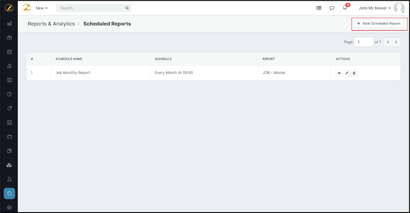The height and width of the screenshot is (213, 410).
Task: Click the search magnifier icon
Action: [127, 8]
